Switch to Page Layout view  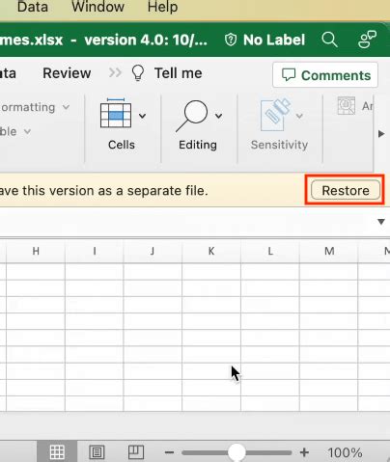coord(97,452)
